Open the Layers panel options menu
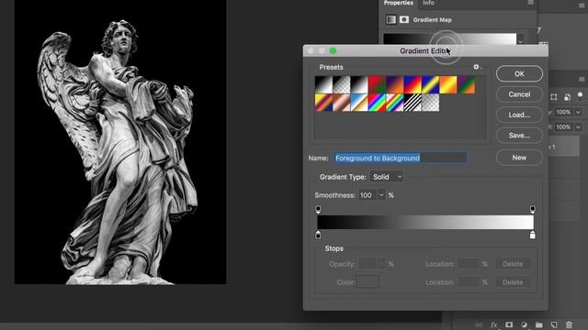Viewport: 588px width, 330px height. pos(582,79)
